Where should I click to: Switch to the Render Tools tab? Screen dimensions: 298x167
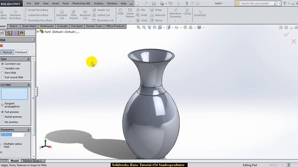[94, 26]
